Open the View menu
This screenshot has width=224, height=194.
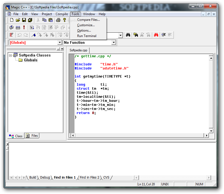tap(35, 14)
